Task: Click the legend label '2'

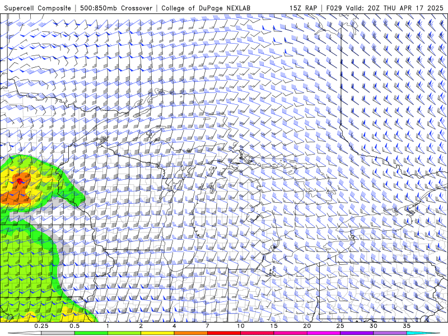Action: coord(141,326)
